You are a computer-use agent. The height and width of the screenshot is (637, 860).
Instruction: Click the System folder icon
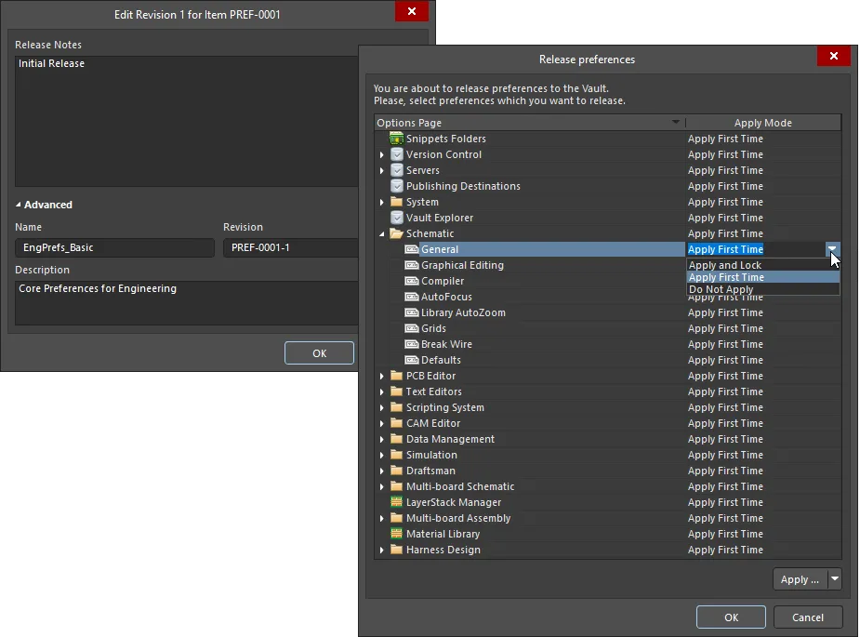pyautogui.click(x=397, y=202)
